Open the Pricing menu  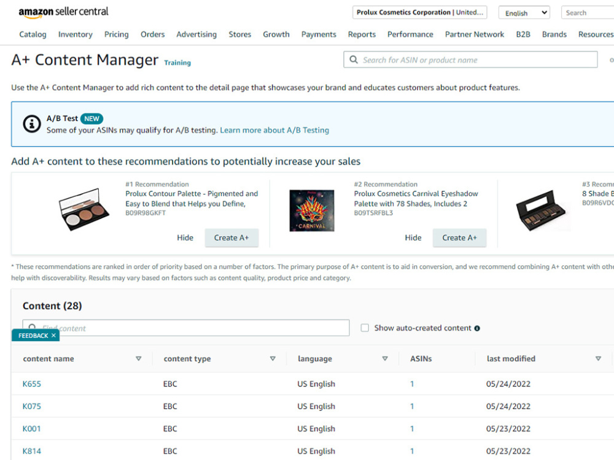point(116,34)
